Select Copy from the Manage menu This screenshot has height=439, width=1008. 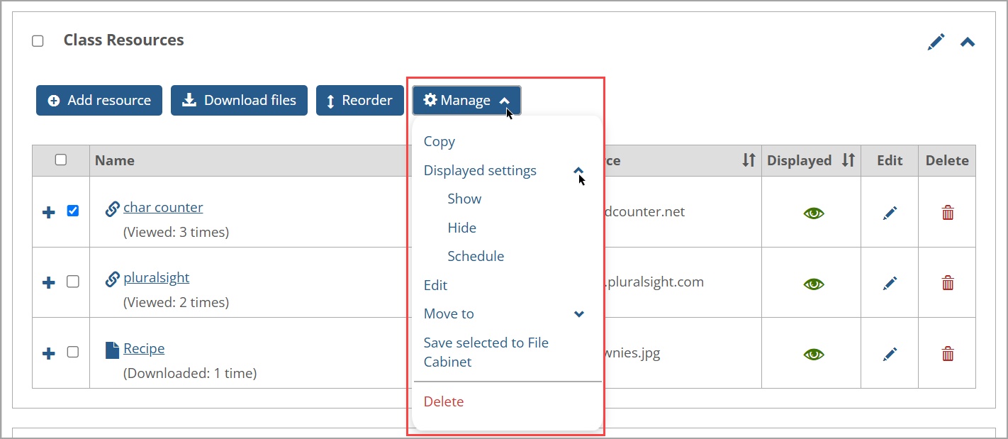point(439,141)
